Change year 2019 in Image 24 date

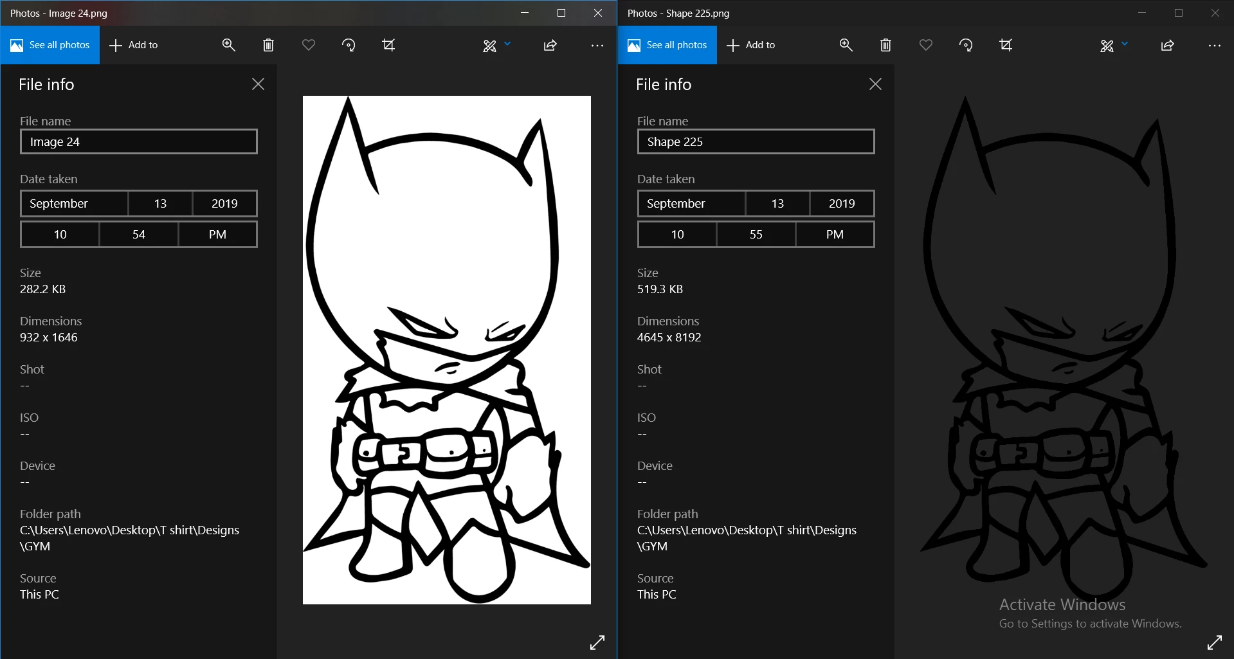(225, 203)
